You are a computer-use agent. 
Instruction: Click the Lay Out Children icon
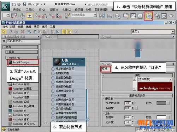[x=57, y=32]
